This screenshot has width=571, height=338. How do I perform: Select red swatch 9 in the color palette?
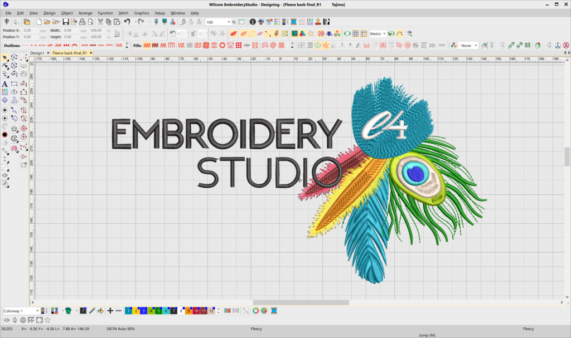click(x=187, y=311)
